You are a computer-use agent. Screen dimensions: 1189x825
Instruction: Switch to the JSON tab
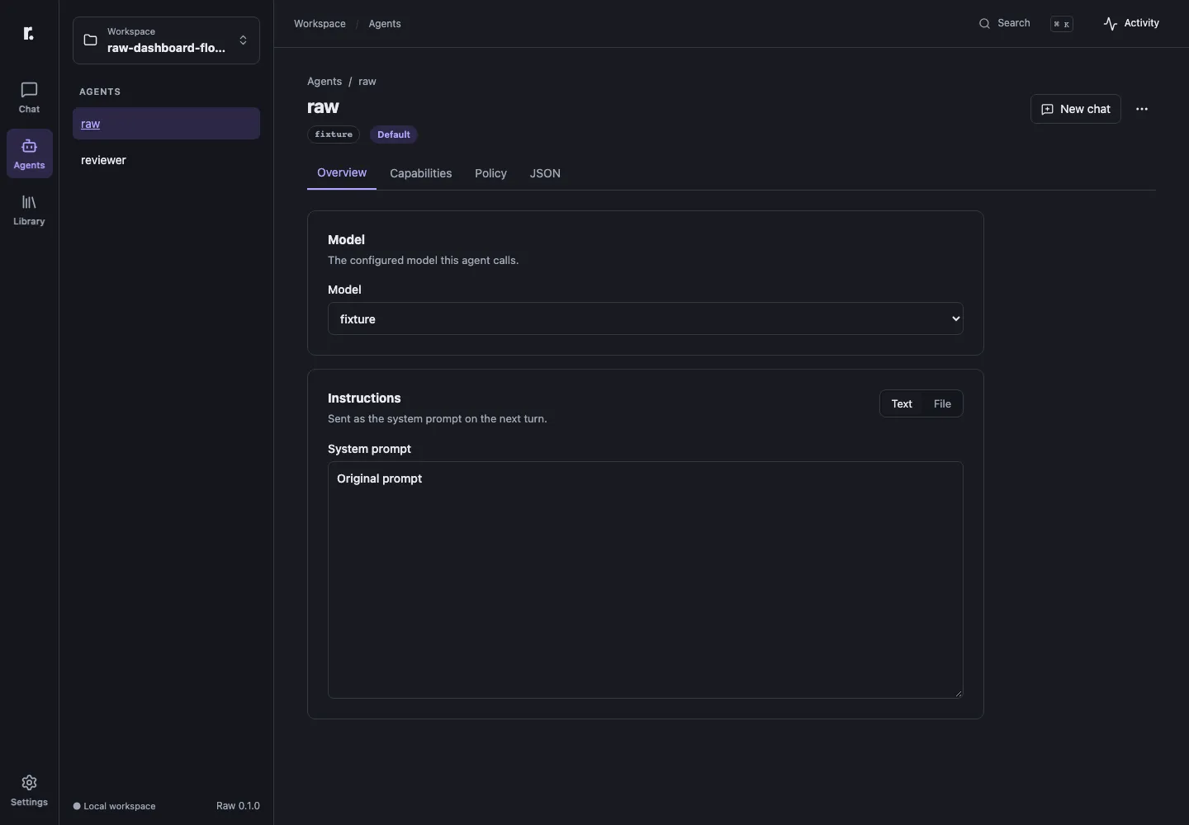[545, 173]
